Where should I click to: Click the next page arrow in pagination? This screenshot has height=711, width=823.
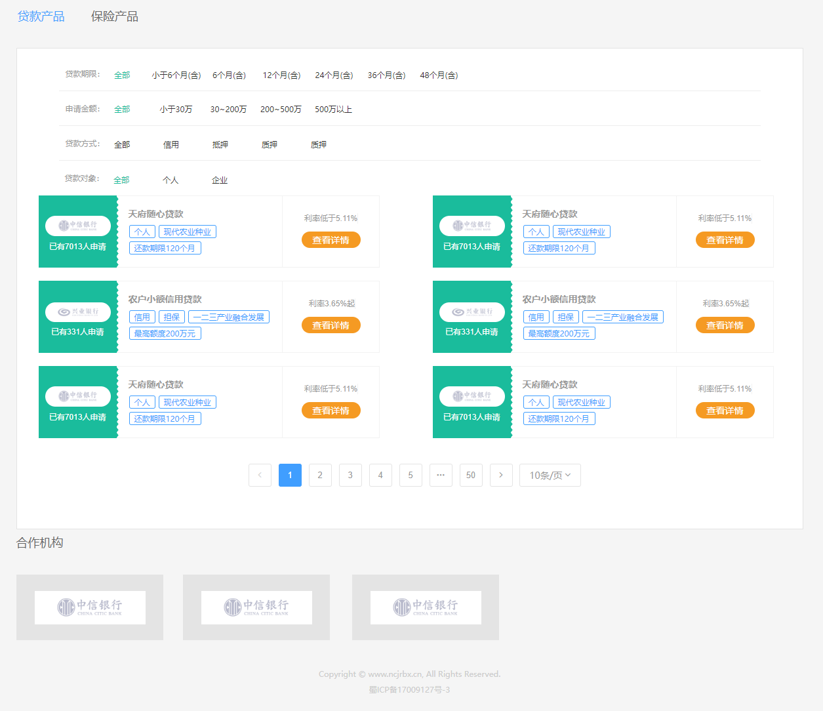coord(501,475)
